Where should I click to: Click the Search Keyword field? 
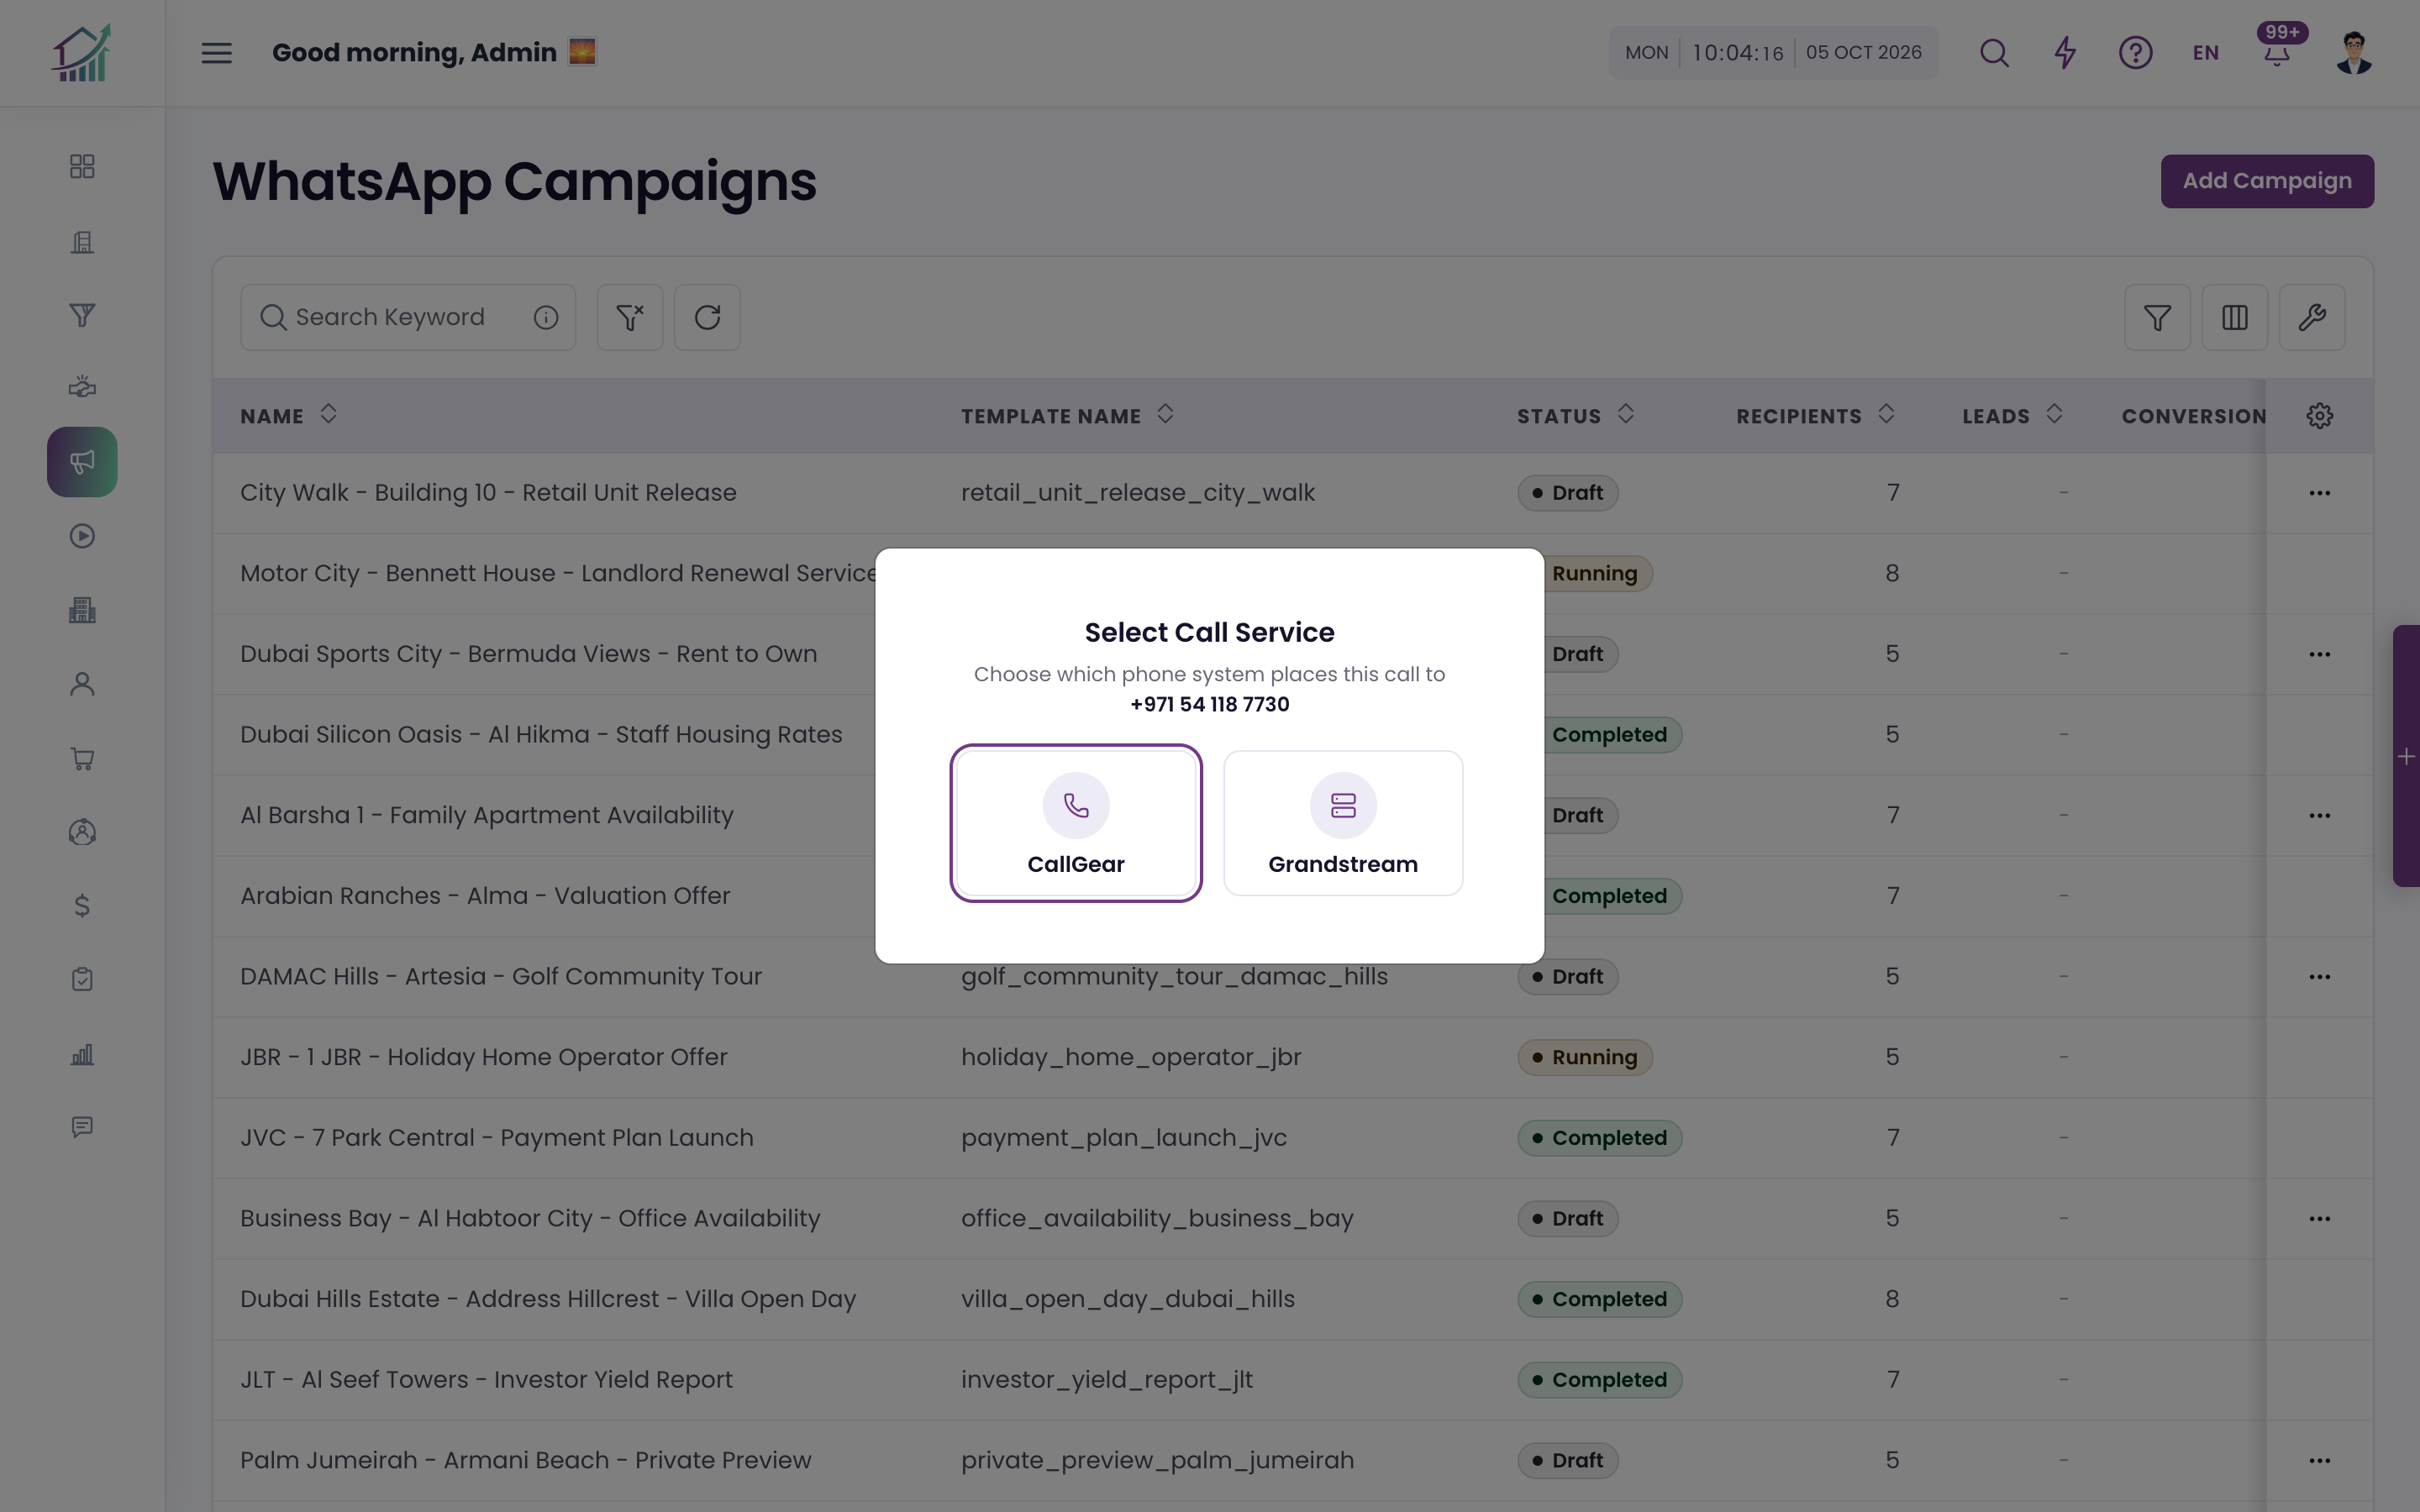click(x=408, y=317)
